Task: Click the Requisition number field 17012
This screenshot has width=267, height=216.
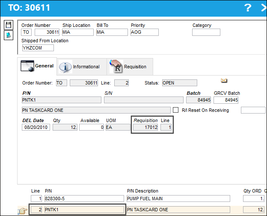Action: coord(145,127)
